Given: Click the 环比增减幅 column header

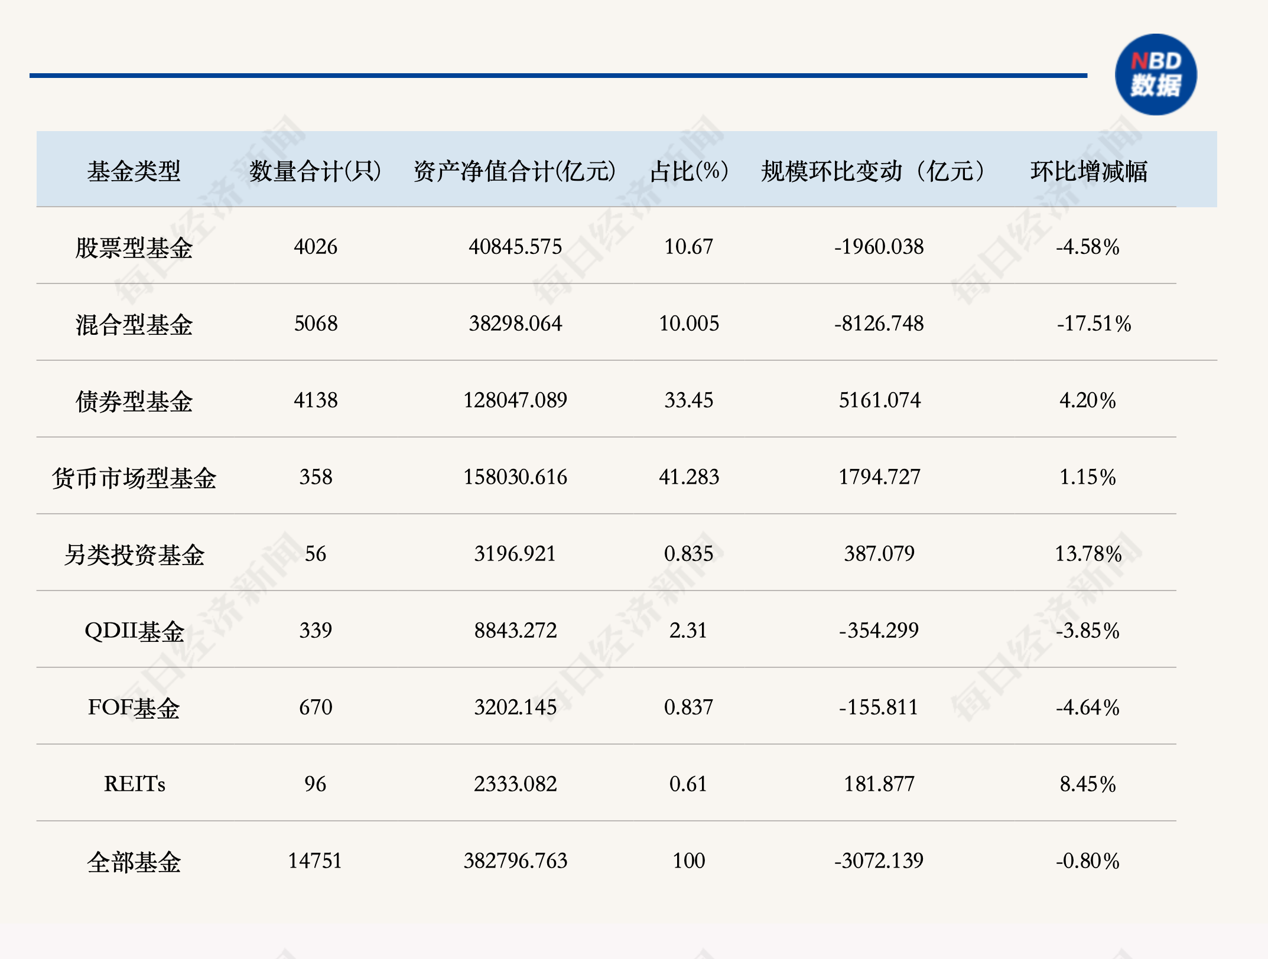Looking at the screenshot, I should click(1088, 171).
